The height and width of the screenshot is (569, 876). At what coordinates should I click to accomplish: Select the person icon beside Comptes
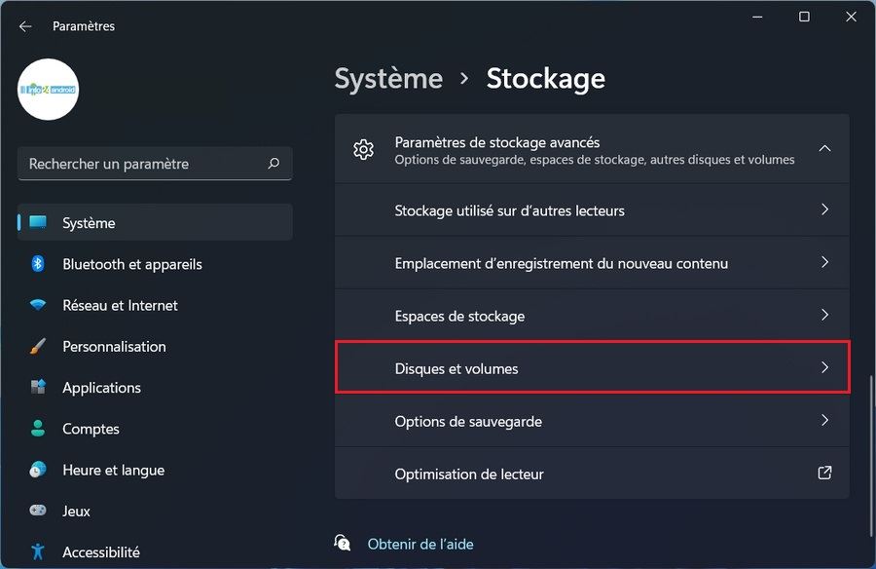click(39, 428)
